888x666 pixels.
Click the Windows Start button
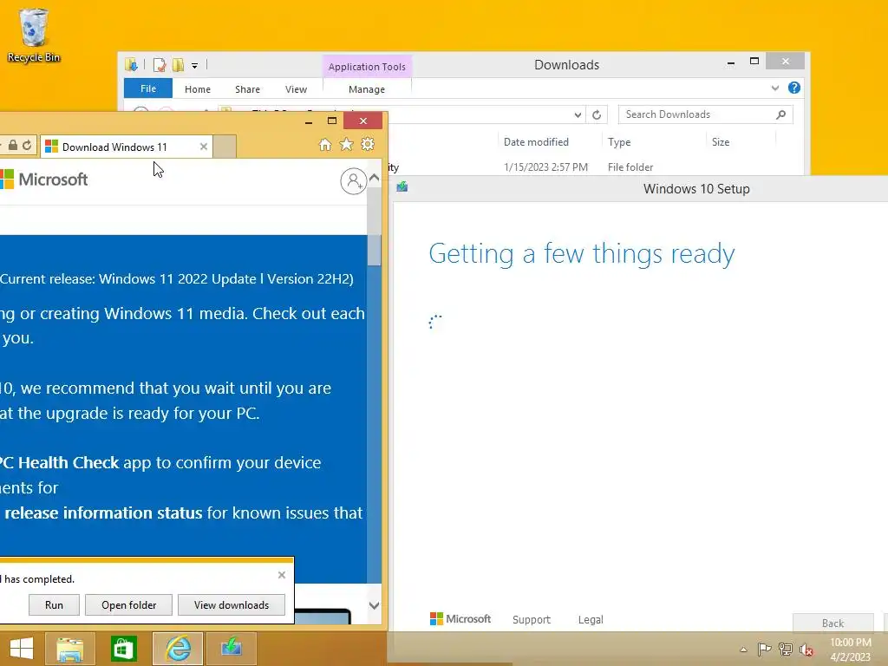[x=22, y=648]
